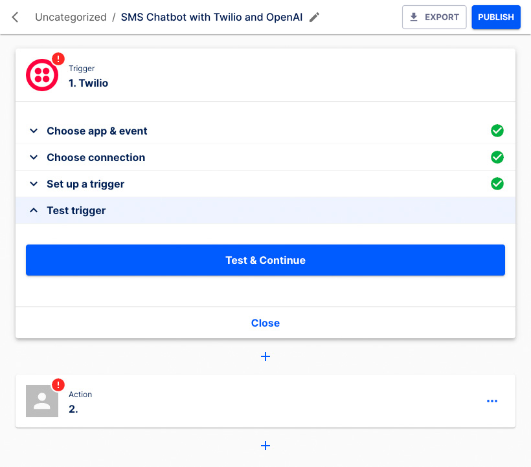
Task: Click the download icon inside the Export button
Action: [x=414, y=17]
